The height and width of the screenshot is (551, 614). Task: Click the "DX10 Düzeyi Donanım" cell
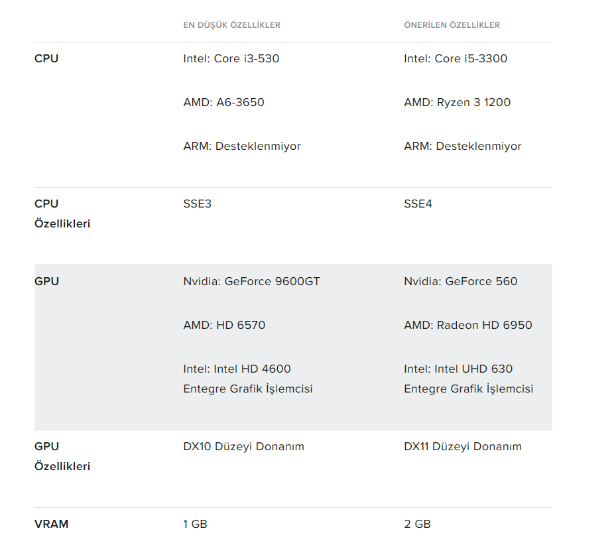click(x=243, y=446)
